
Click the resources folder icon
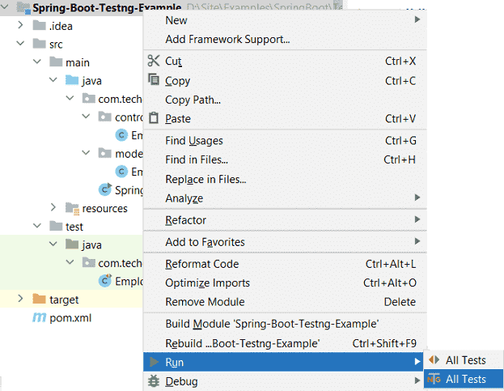[x=72, y=208]
